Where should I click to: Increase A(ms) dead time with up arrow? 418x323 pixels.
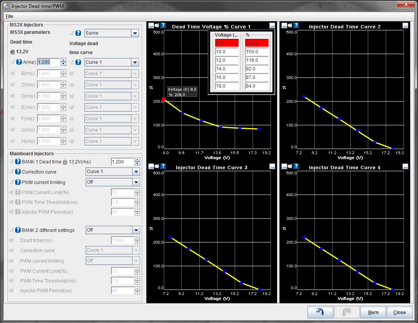[x=63, y=60]
